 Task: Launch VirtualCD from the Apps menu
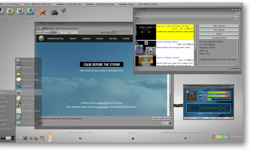point(28,117)
